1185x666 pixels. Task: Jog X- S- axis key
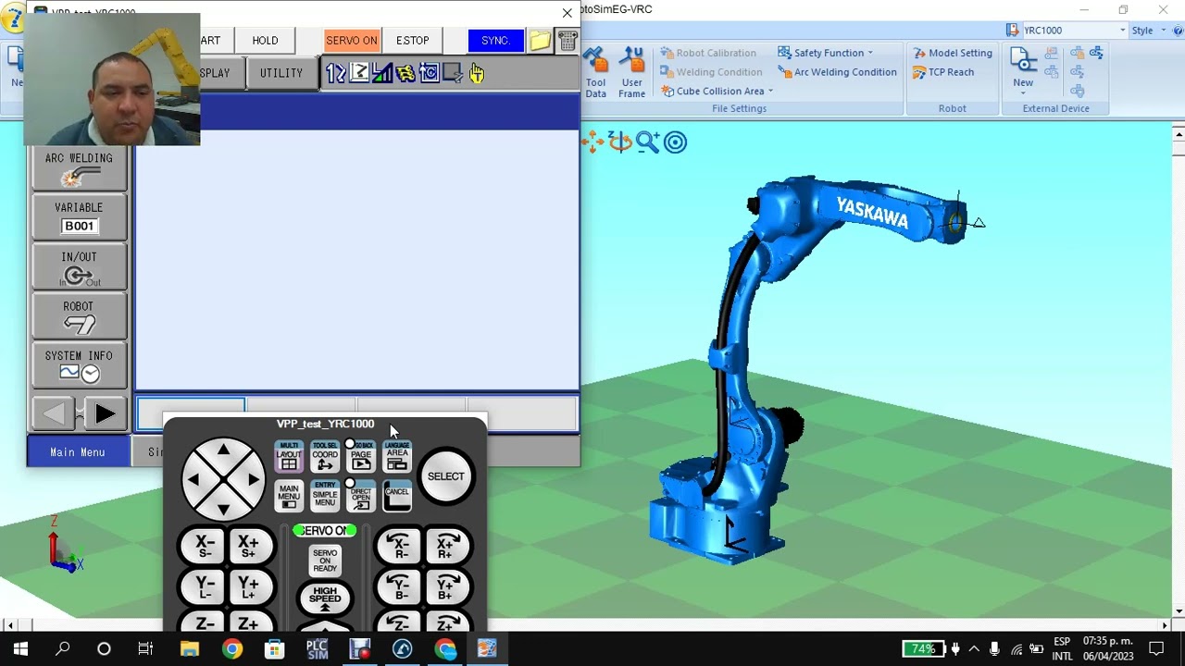coord(204,547)
